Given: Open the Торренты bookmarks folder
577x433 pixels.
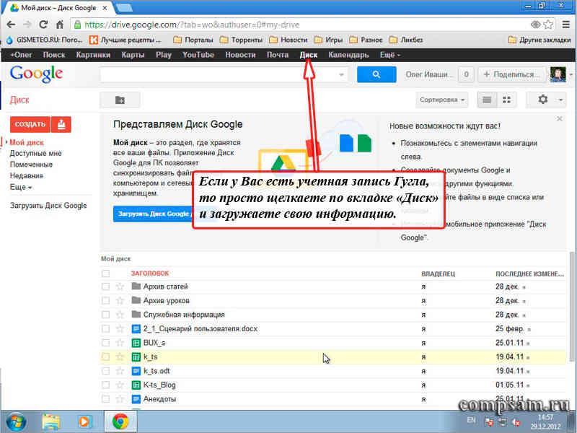Looking at the screenshot, I should [241, 40].
